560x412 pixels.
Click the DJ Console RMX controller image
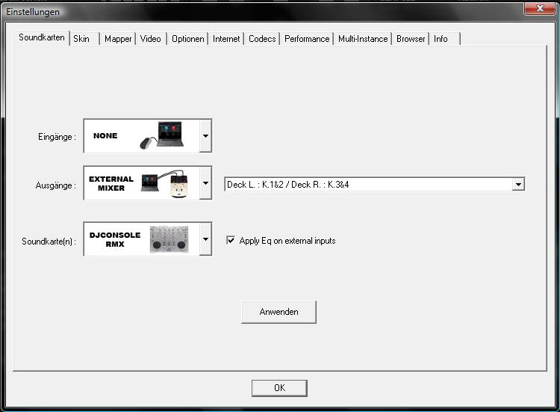click(x=169, y=239)
